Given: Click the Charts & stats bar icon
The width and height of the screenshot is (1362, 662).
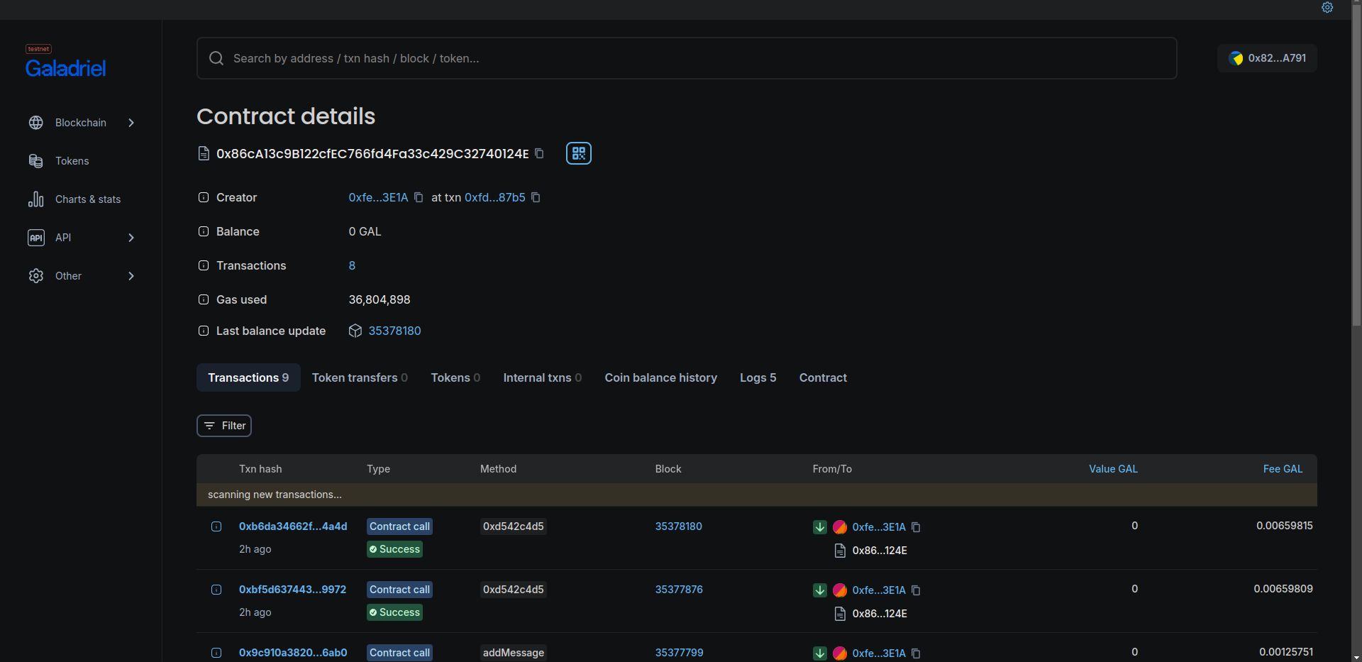Looking at the screenshot, I should tap(36, 199).
